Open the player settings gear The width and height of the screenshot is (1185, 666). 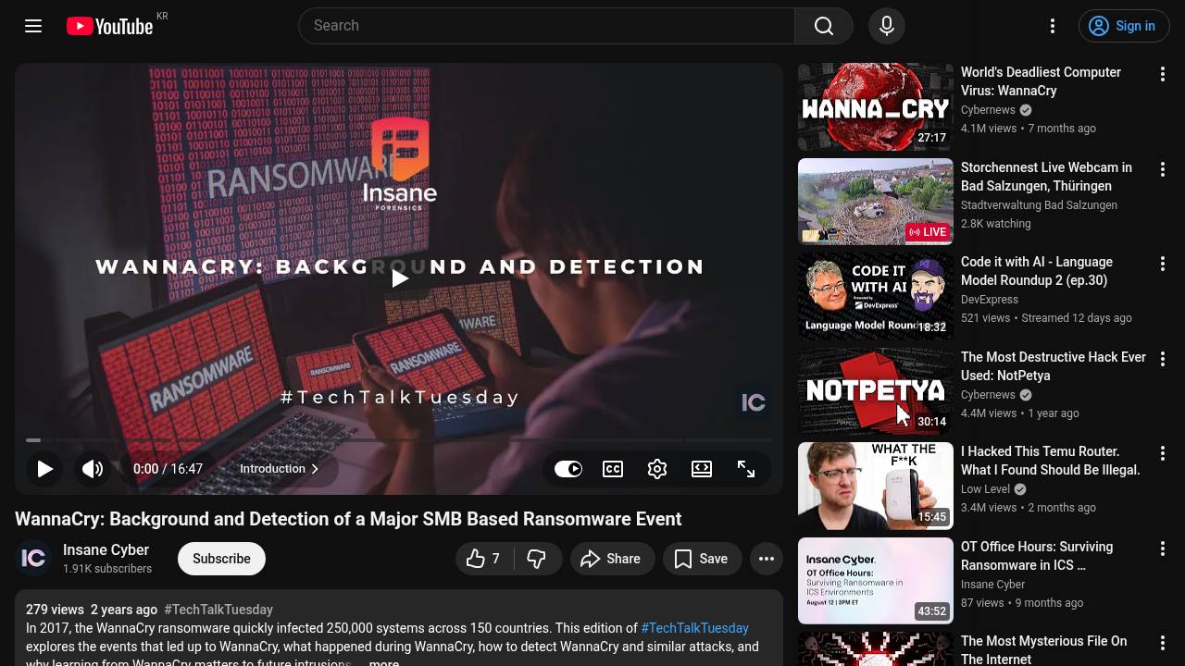[x=657, y=469]
